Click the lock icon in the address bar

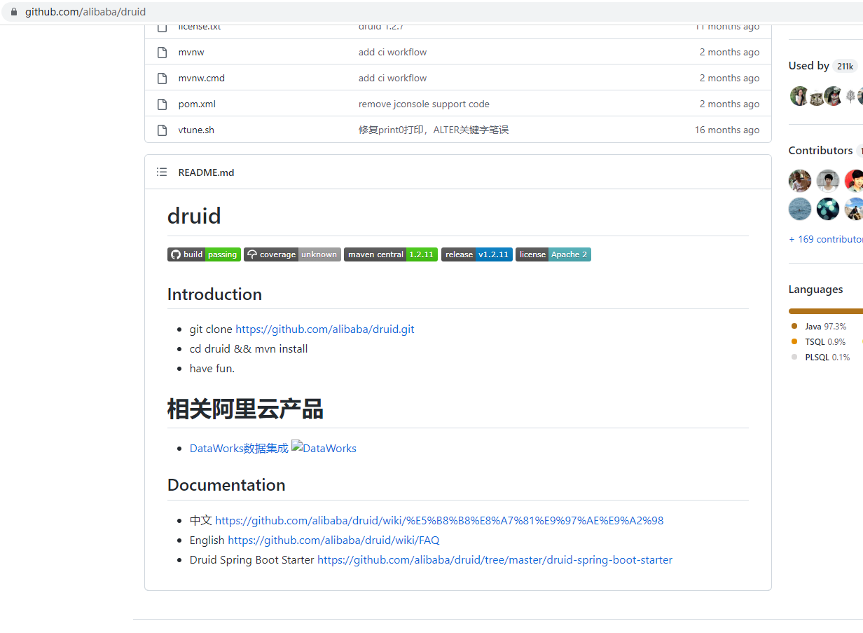coord(13,12)
